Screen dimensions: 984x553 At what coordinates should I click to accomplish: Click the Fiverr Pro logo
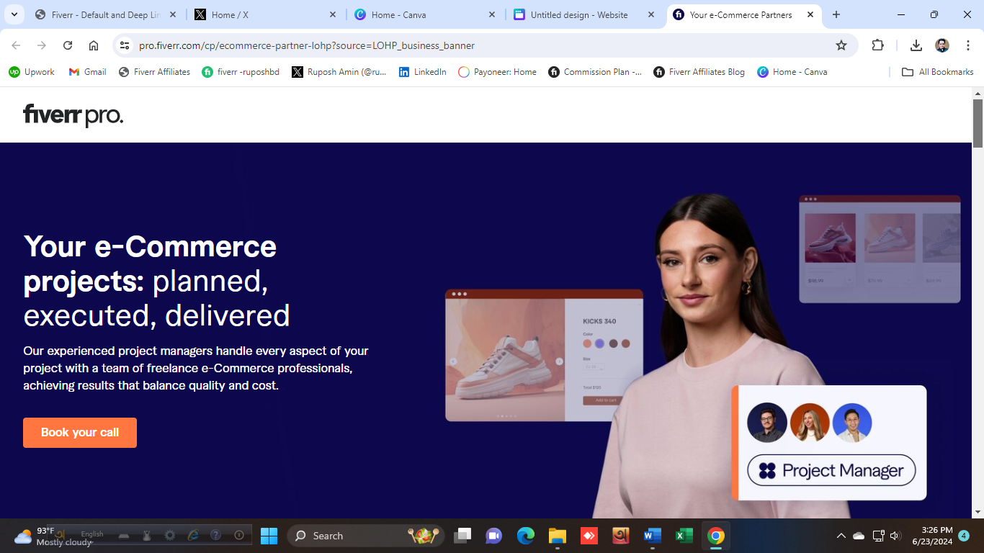[73, 114]
